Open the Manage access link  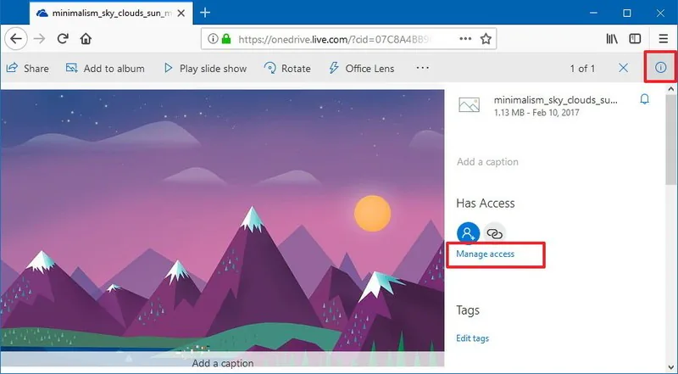point(485,254)
